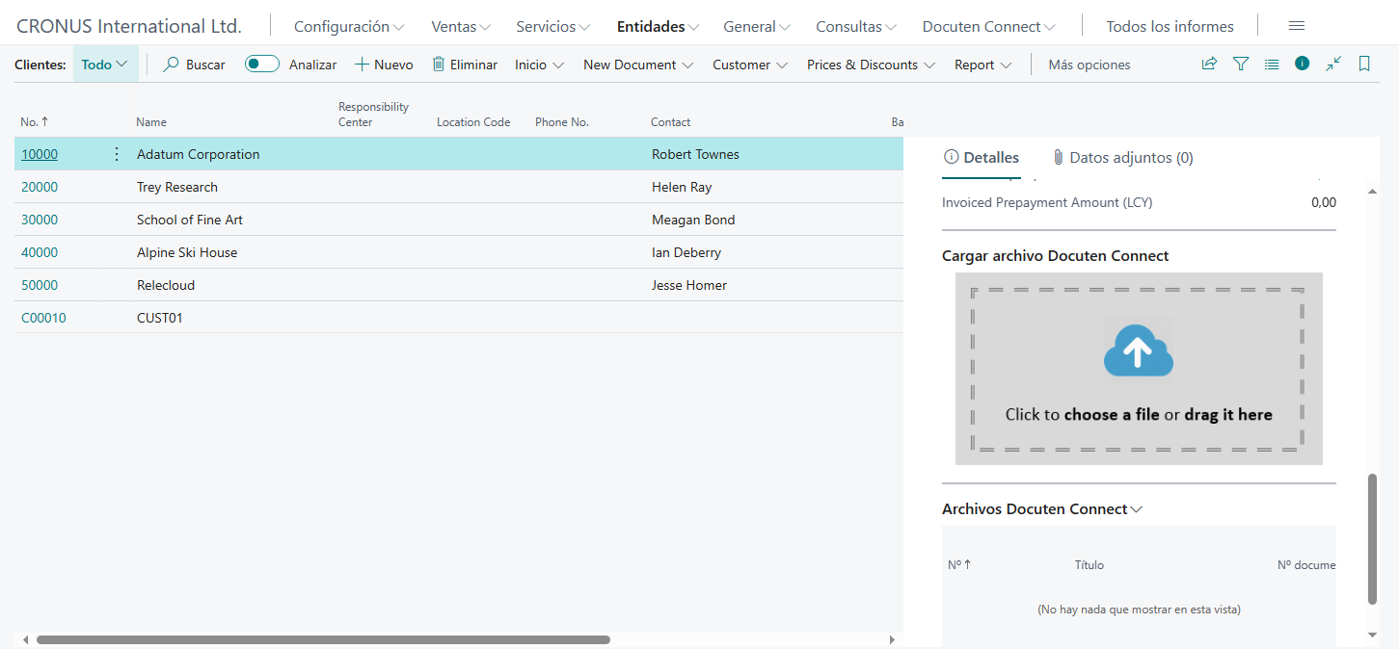This screenshot has width=1399, height=649.
Task: Click the collapse page arrows icon
Action: click(1332, 64)
